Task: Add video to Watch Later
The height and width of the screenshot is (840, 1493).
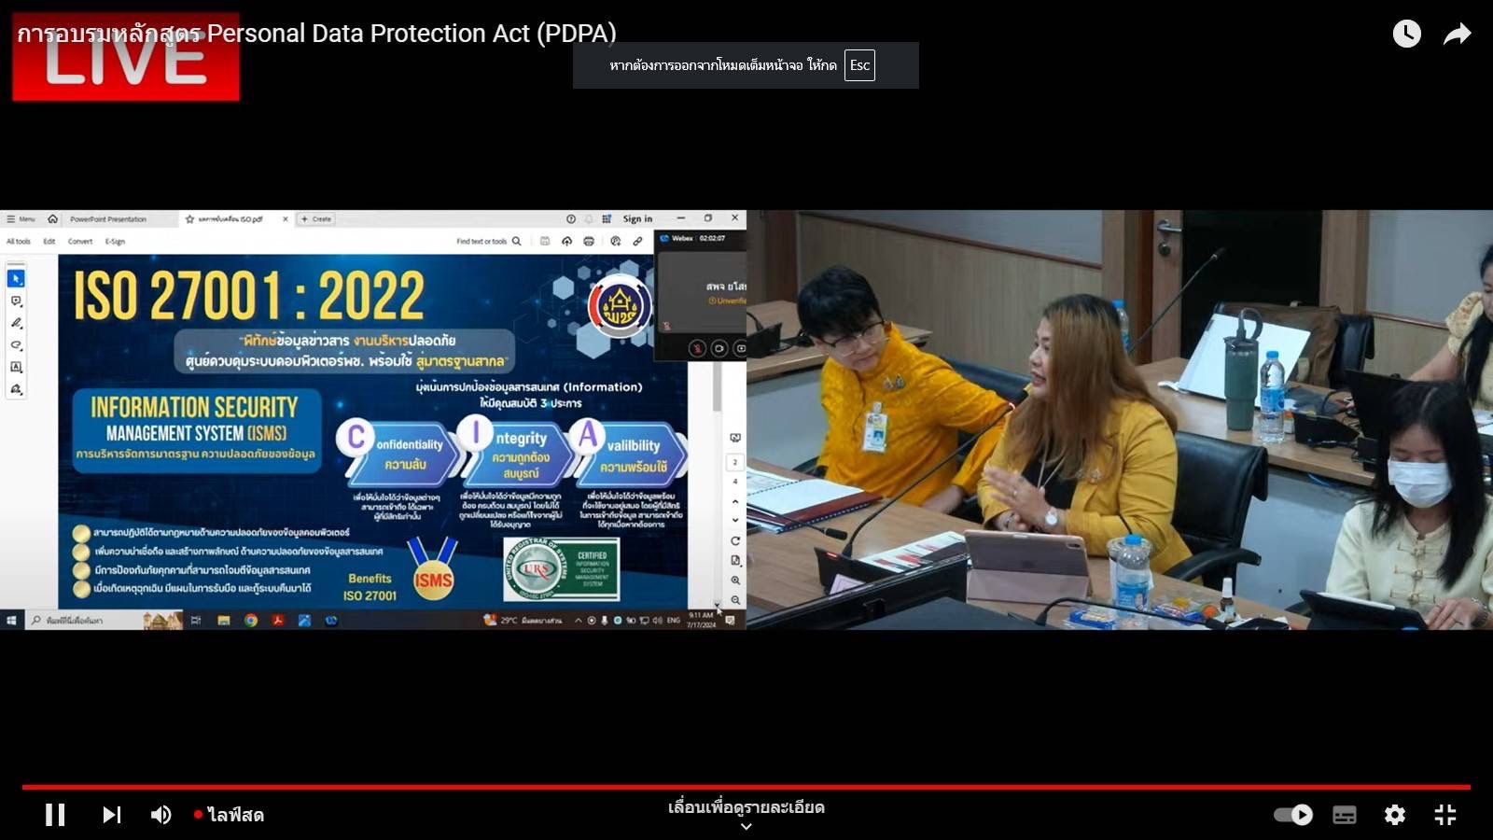Action: point(1406,35)
